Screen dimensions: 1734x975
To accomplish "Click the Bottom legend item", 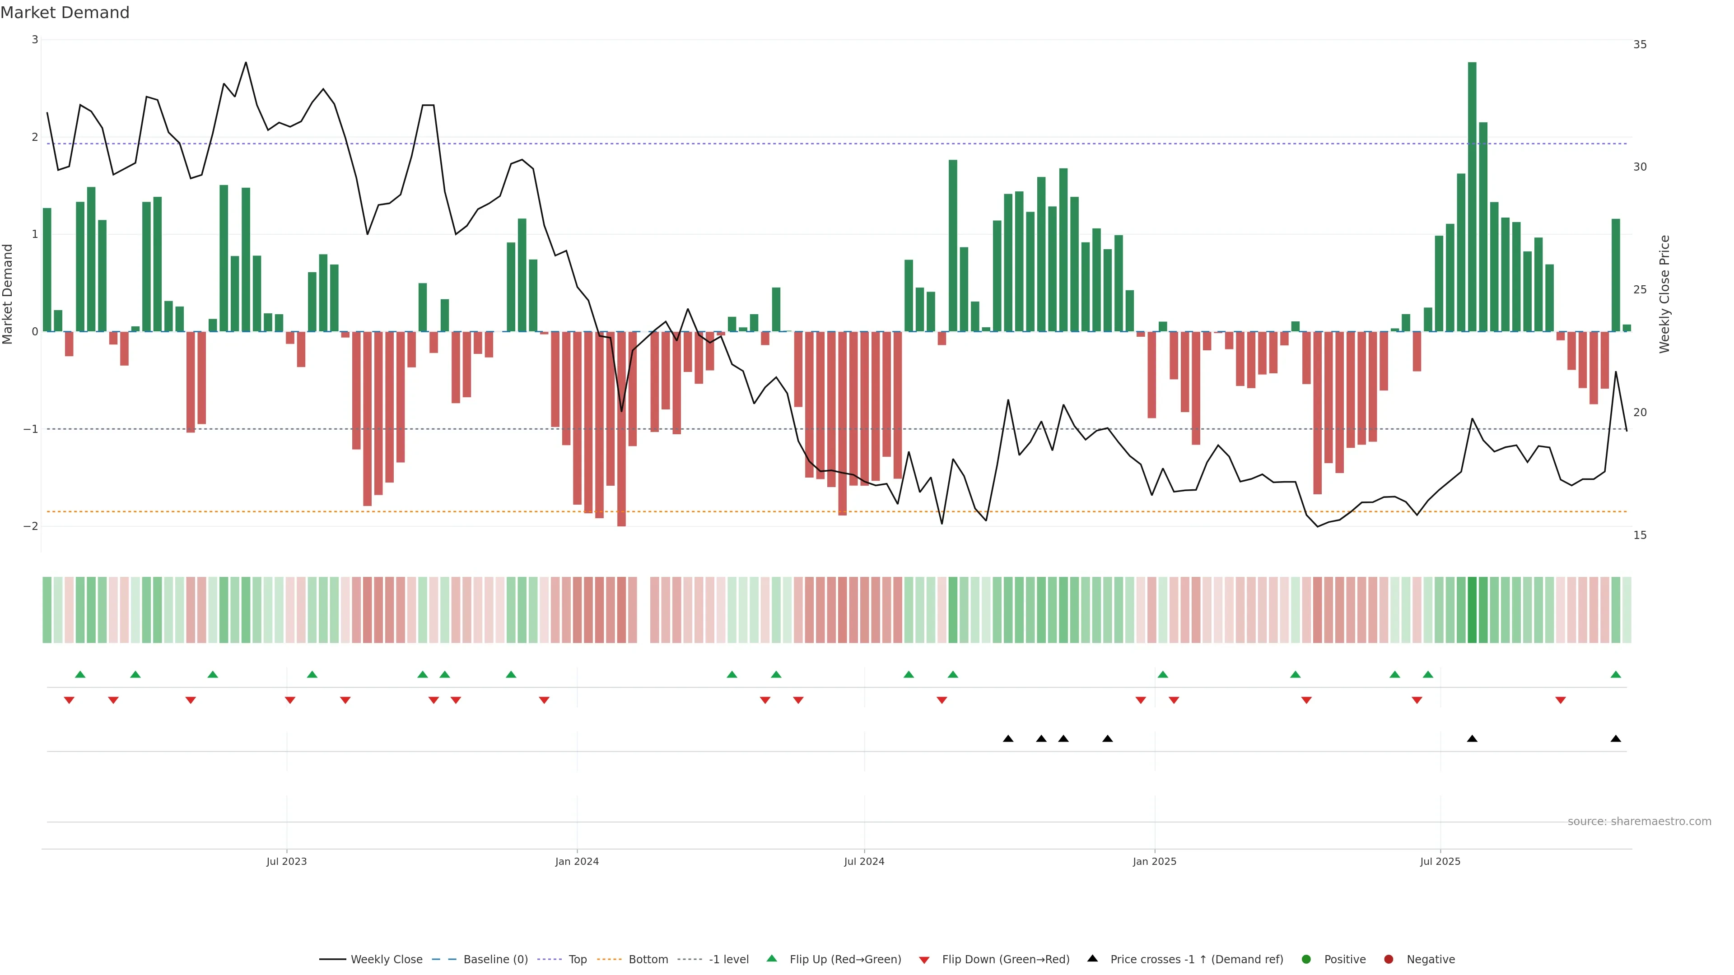I will pyautogui.click(x=648, y=960).
